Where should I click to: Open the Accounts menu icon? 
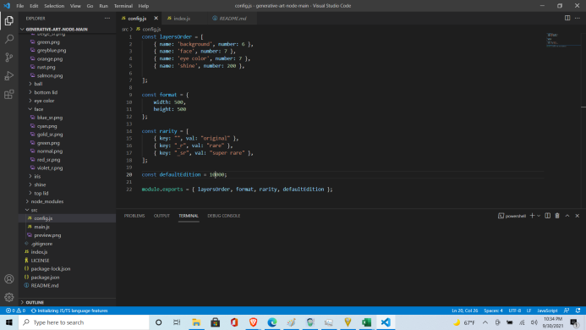(x=9, y=279)
